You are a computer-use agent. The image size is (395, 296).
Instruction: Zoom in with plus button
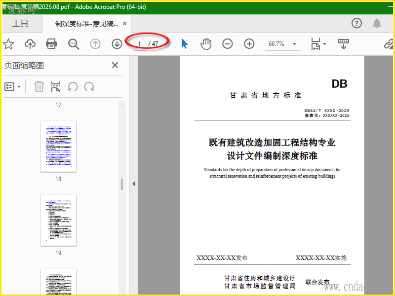click(x=249, y=44)
